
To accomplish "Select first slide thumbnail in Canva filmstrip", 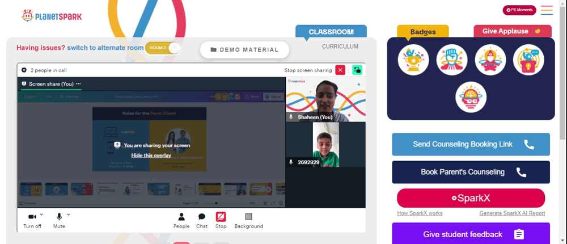I will [x=31, y=189].
